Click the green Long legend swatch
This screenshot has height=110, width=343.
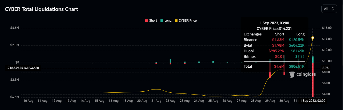(x=161, y=21)
